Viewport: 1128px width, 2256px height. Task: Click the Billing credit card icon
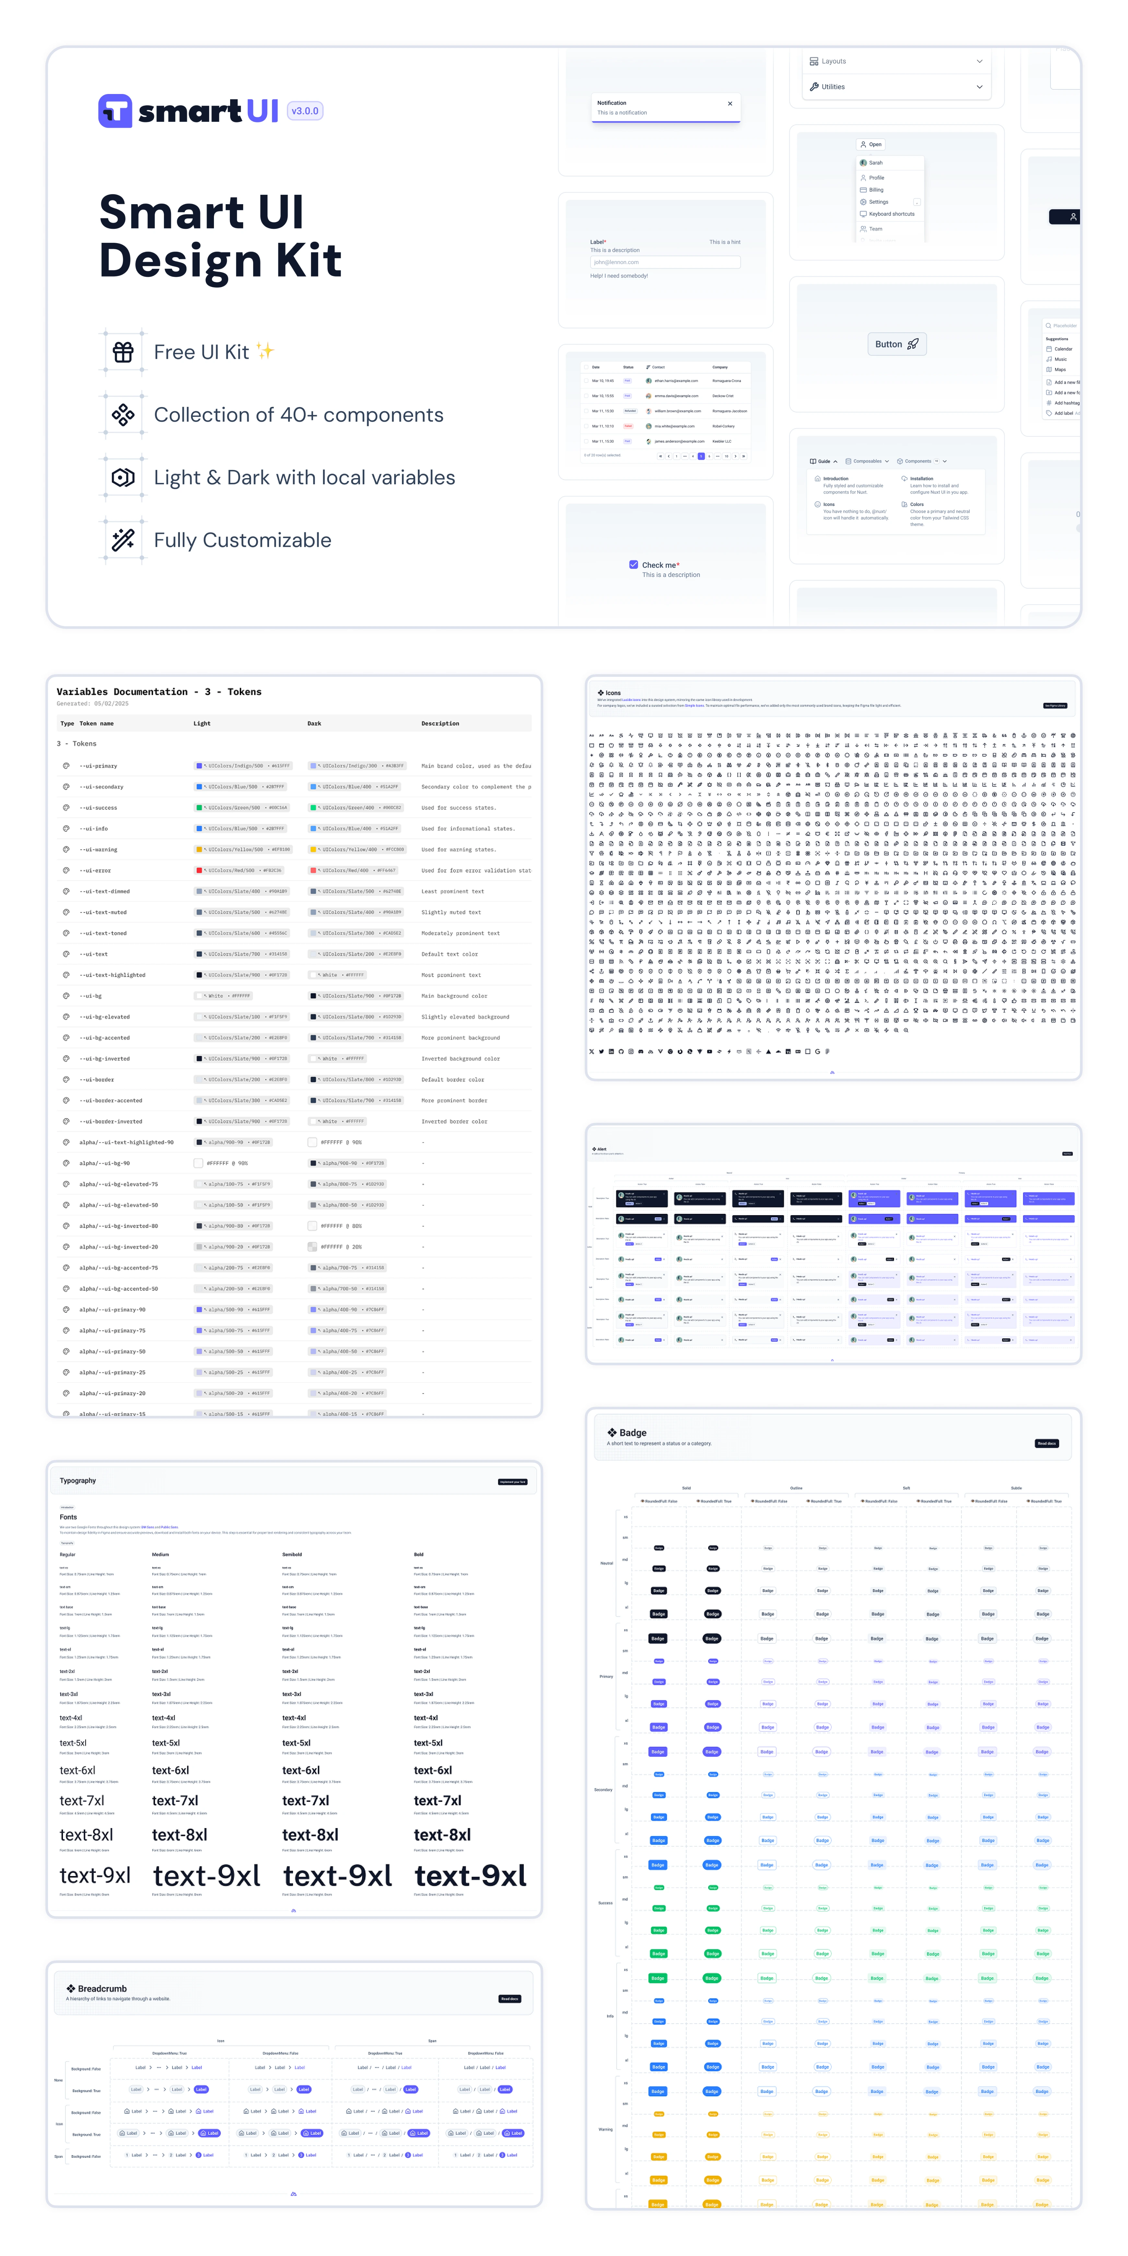(864, 190)
